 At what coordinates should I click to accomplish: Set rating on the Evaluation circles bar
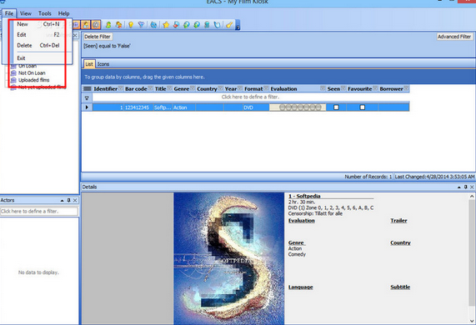300,107
